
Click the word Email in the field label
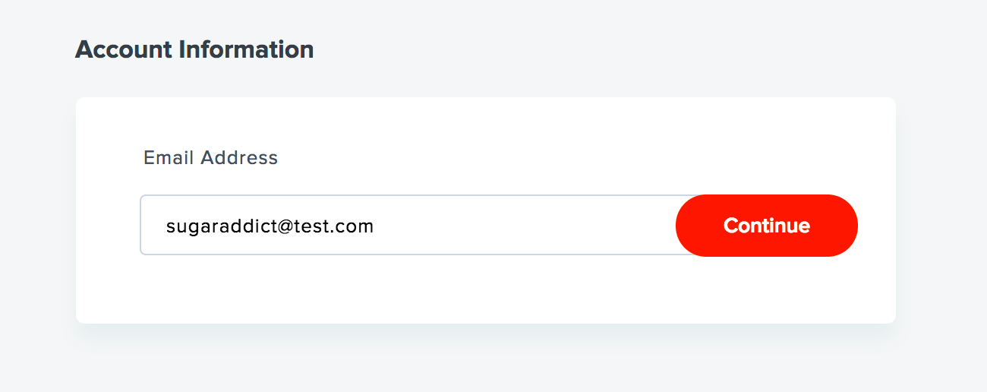[x=169, y=158]
